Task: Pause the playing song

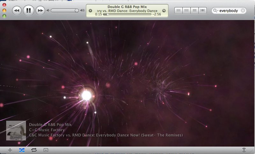Action: coord(28,10)
